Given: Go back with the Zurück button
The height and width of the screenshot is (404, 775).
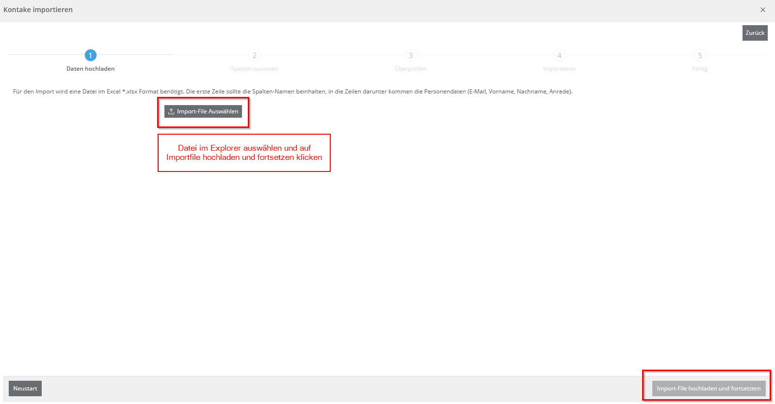Looking at the screenshot, I should pos(755,33).
